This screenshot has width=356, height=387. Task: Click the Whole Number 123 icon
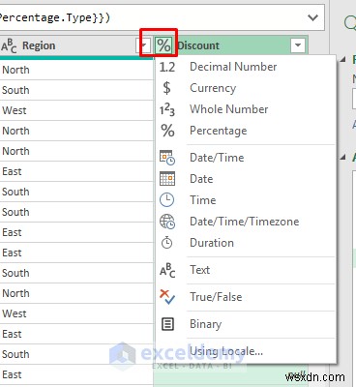tap(167, 109)
